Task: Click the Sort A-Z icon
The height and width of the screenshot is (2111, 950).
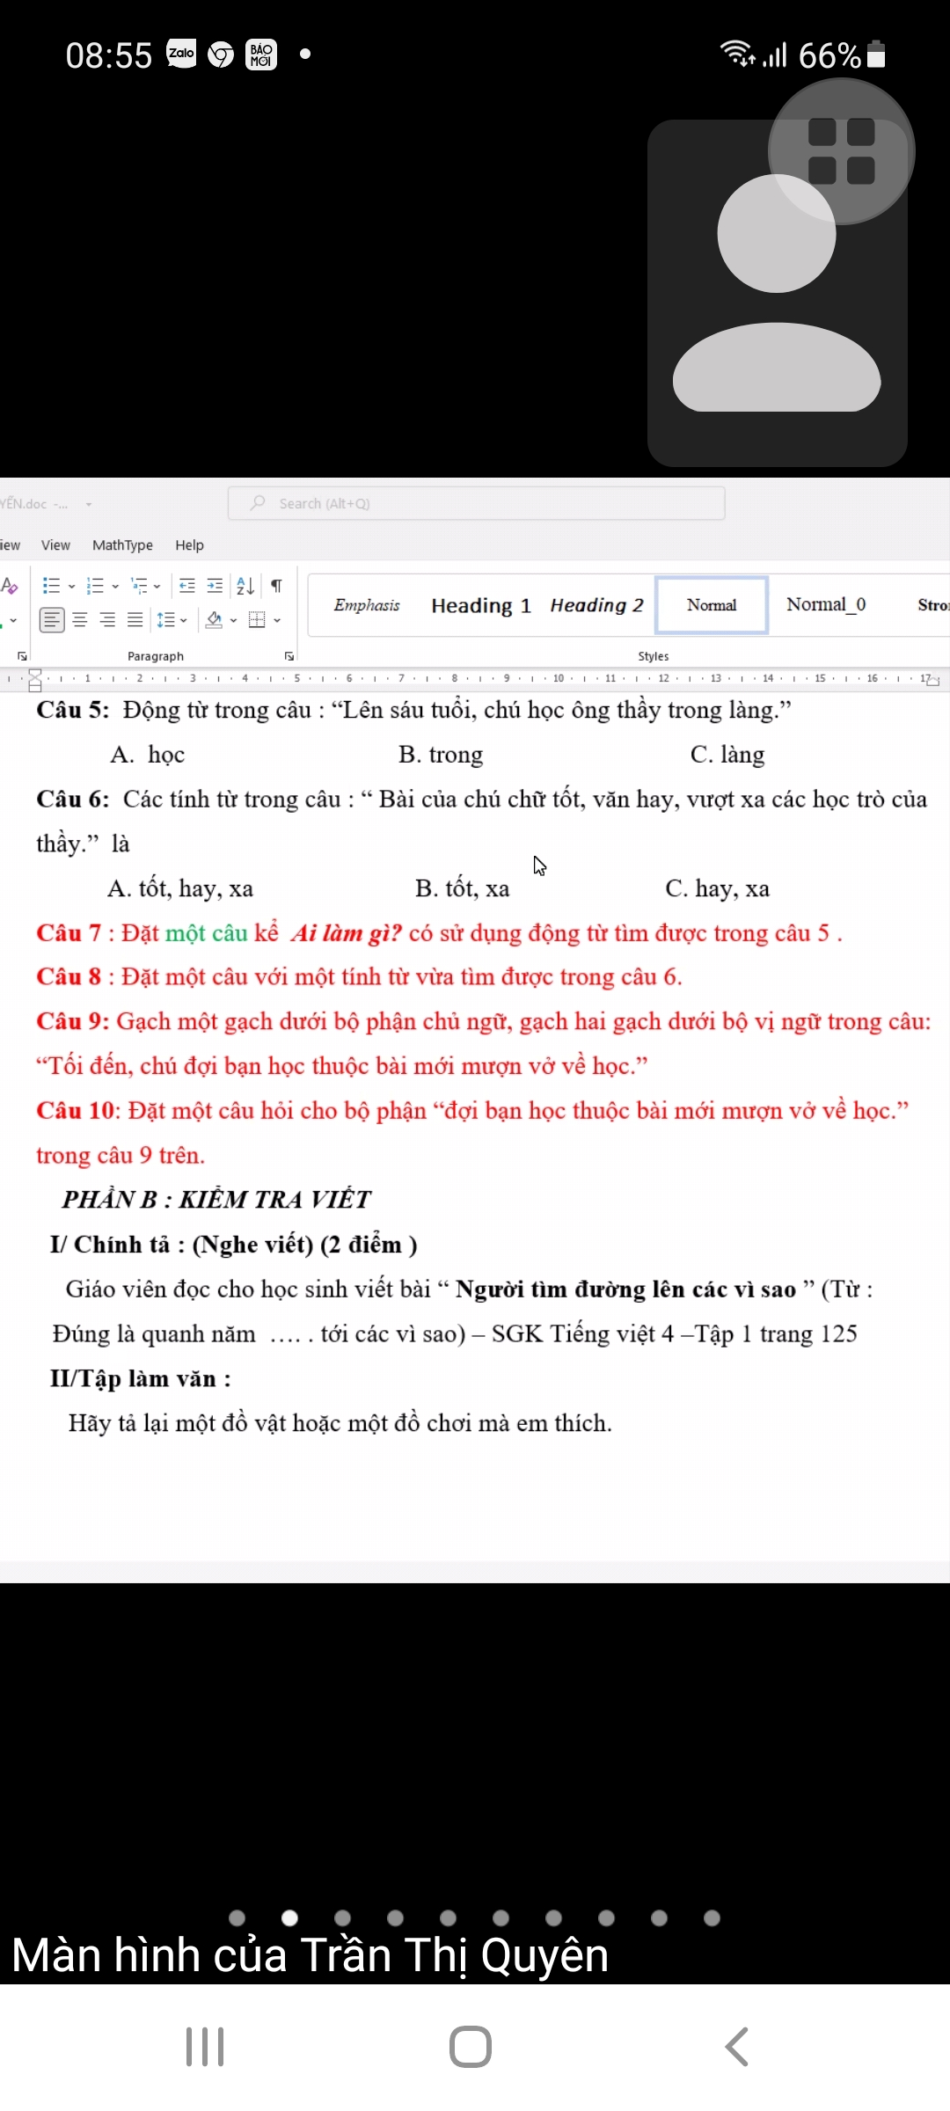Action: (x=245, y=586)
